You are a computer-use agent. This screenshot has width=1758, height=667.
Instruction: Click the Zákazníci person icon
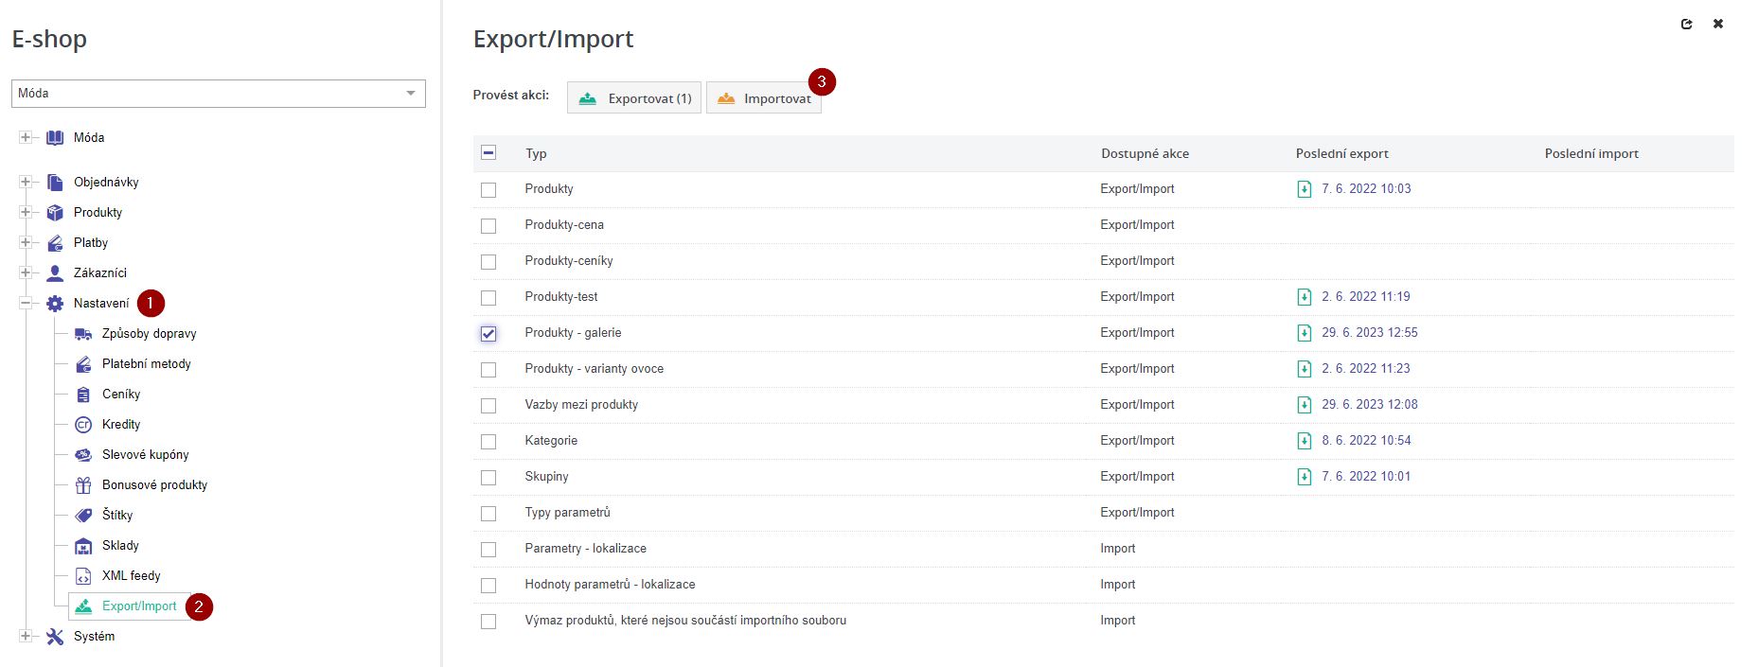click(55, 273)
